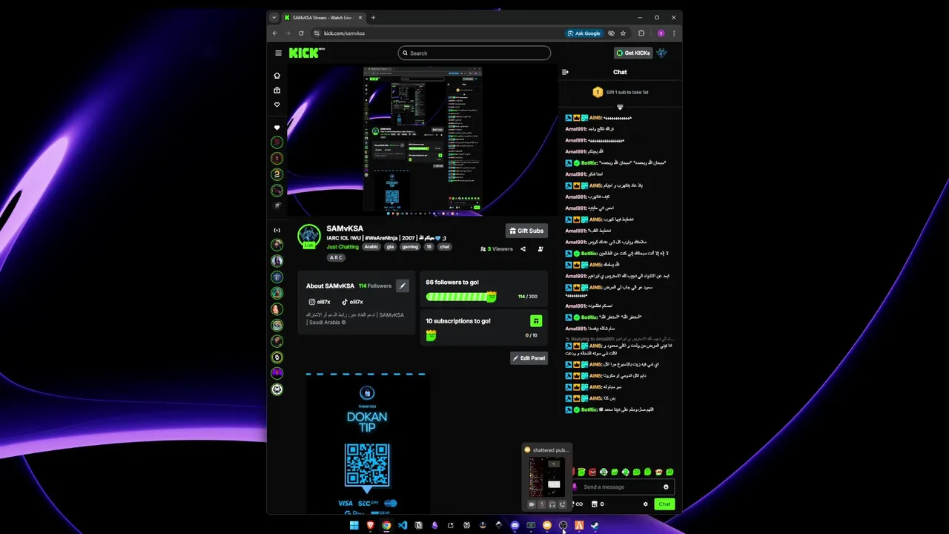Open Steam from the taskbar
The height and width of the screenshot is (534, 949).
(595, 525)
